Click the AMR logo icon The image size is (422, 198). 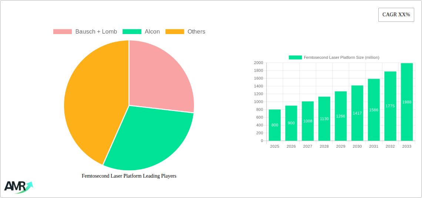tap(18, 187)
